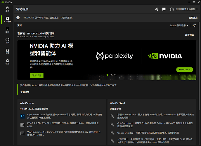
Task: Click the Chief Architect fix description
Action: click(x=155, y=125)
